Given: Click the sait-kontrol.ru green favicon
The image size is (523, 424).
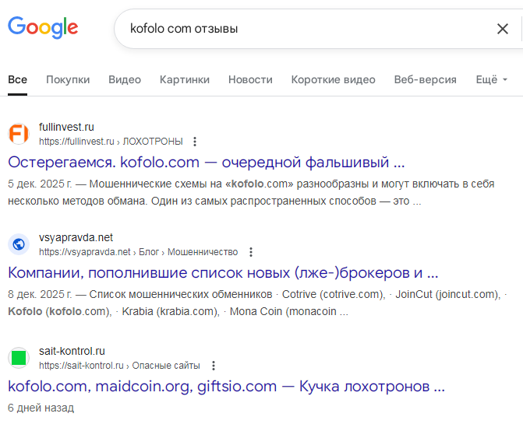Looking at the screenshot, I should coord(19,358).
